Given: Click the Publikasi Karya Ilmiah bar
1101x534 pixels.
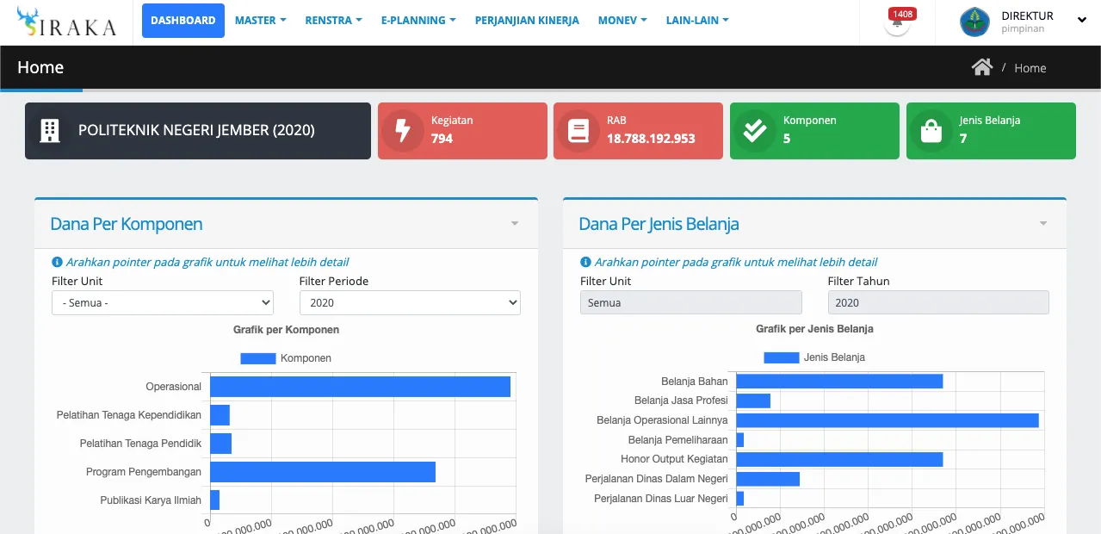Looking at the screenshot, I should [214, 500].
